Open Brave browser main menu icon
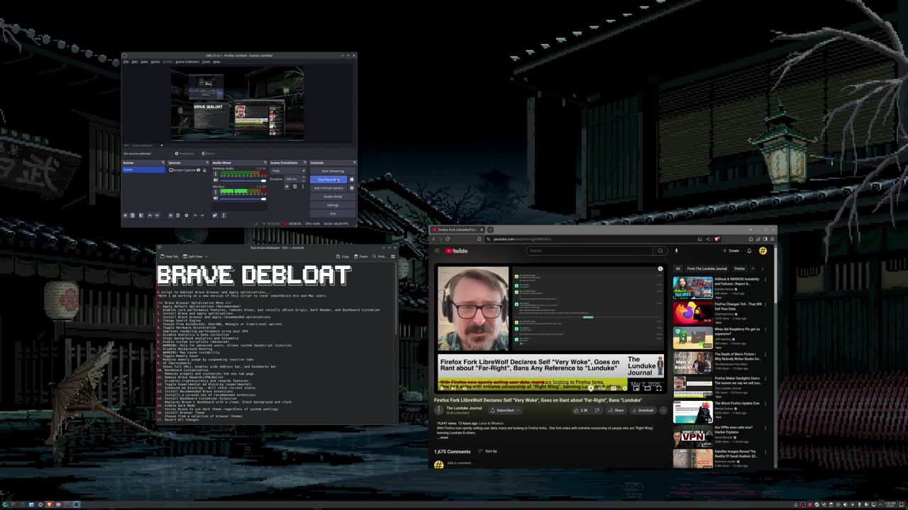The image size is (908, 510). [x=772, y=239]
